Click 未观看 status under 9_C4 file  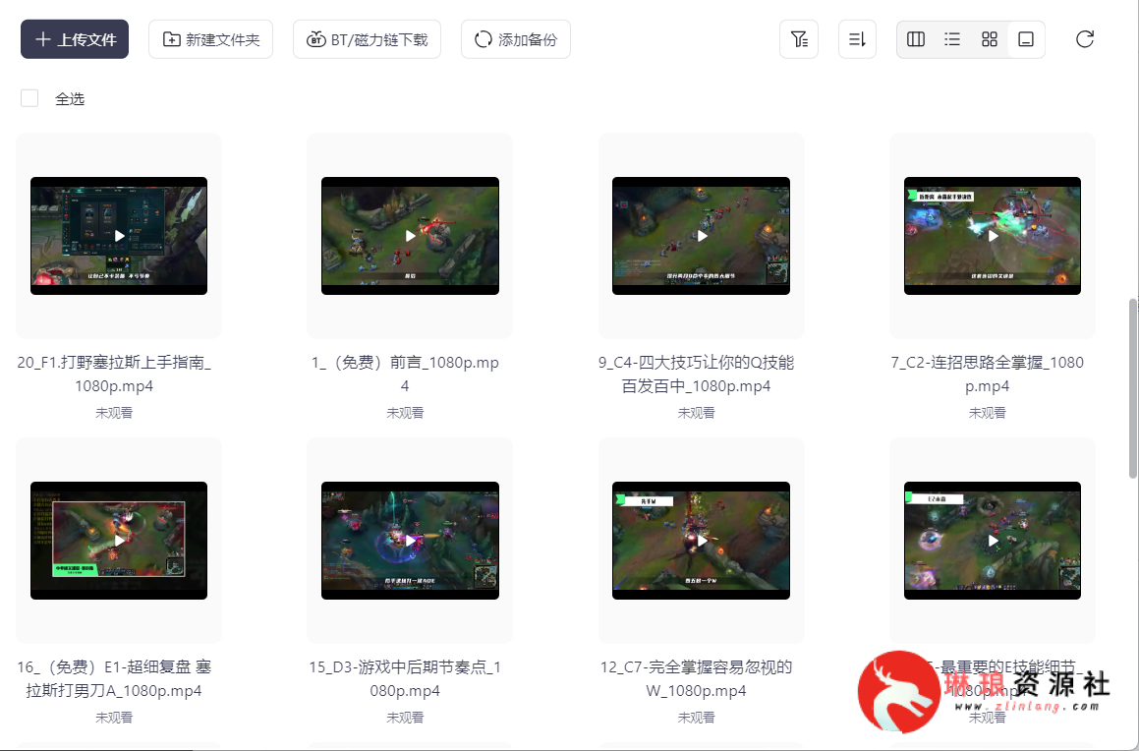point(696,413)
